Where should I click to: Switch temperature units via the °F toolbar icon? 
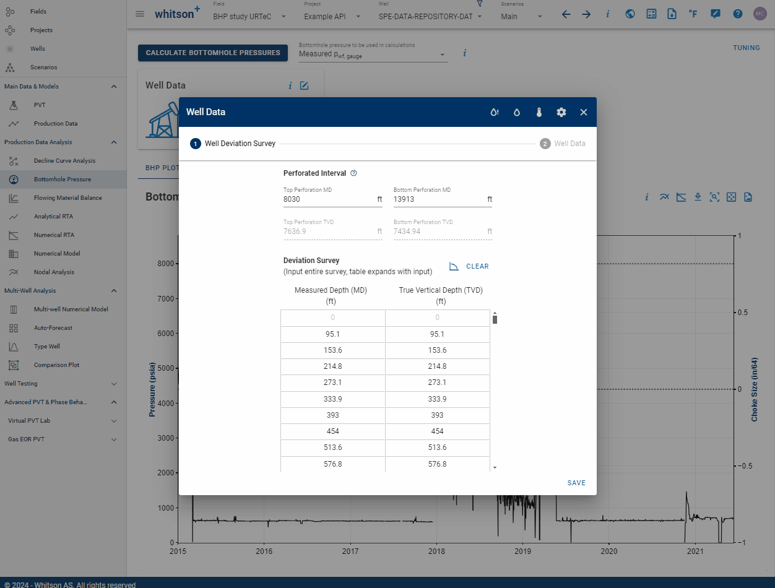coord(693,14)
